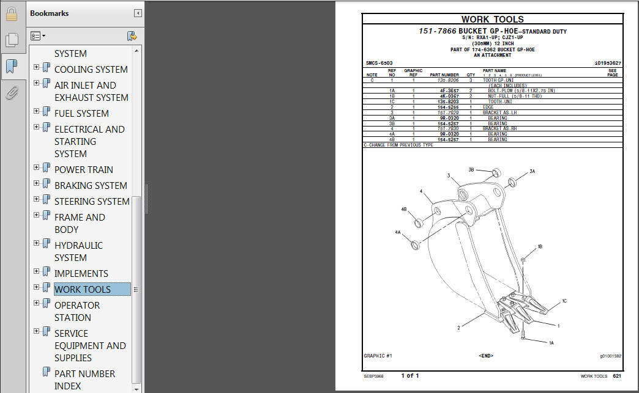
Task: Click the FUEL SYSTEM bookmark ribbon icon
Action: [x=47, y=111]
